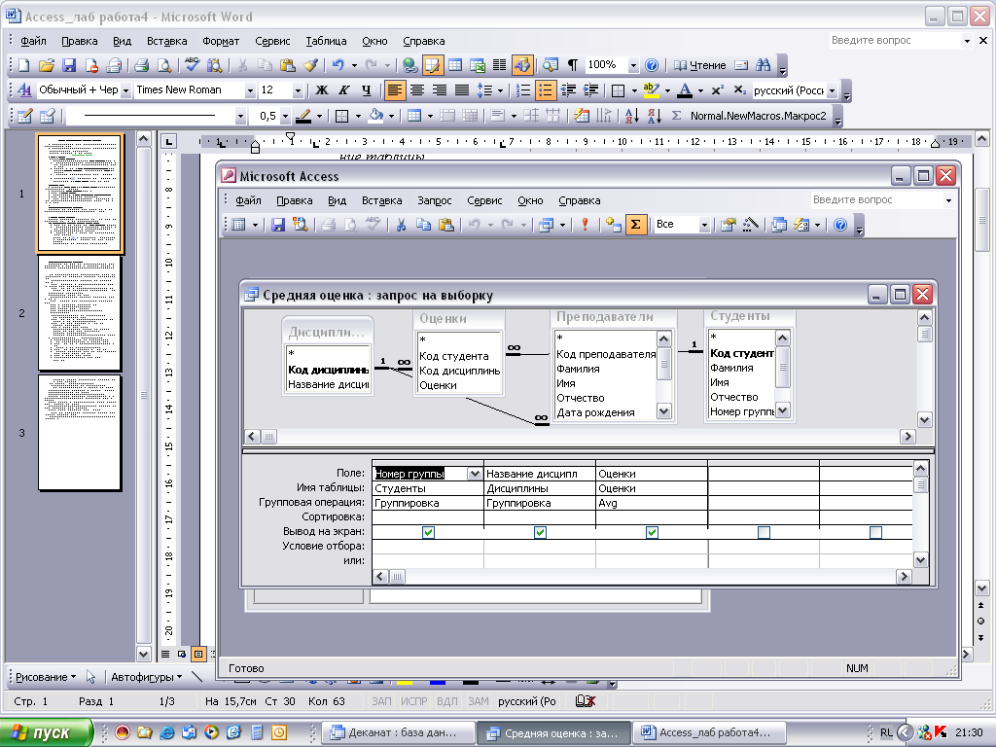Click scroll down arrow in Преподаватели list
This screenshot has width=996, height=747.
(x=663, y=411)
